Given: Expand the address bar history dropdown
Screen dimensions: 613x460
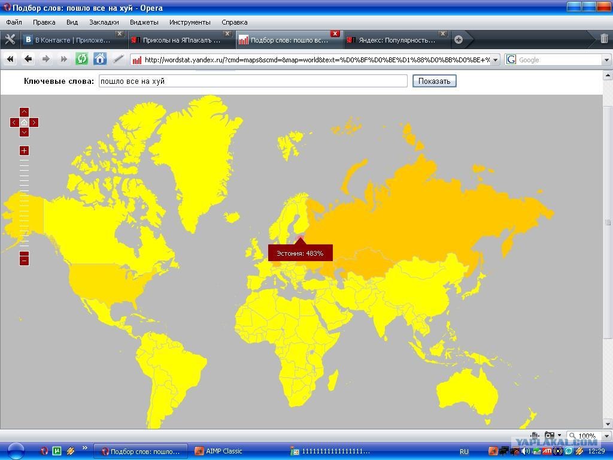Looking at the screenshot, I should point(495,60).
